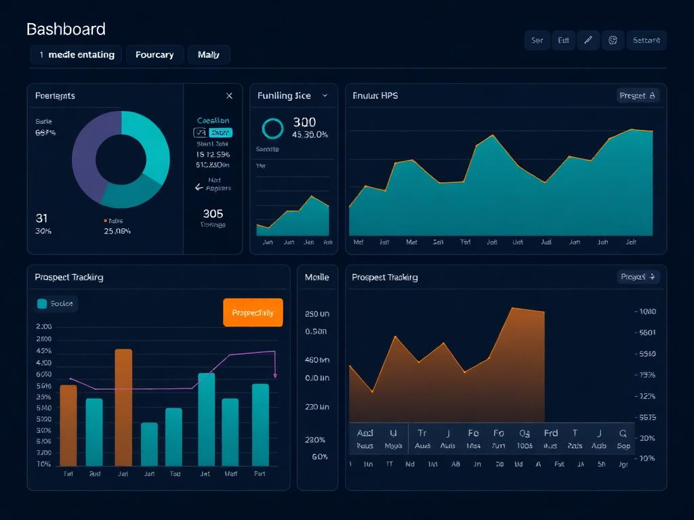Image resolution: width=694 pixels, height=520 pixels.
Task: Open the Ser button in header
Action: 537,40
